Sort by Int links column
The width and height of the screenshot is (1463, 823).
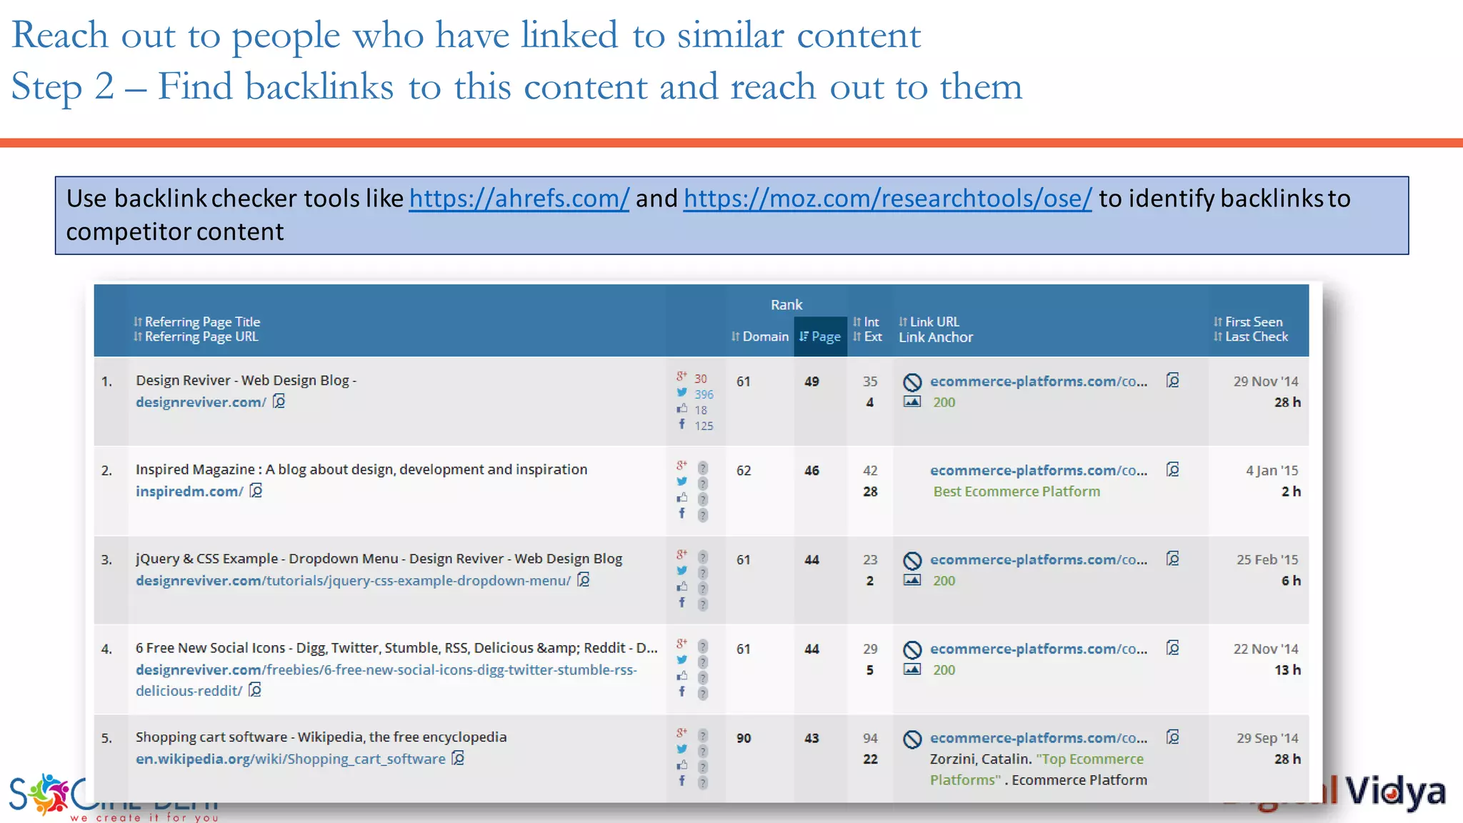tap(866, 321)
